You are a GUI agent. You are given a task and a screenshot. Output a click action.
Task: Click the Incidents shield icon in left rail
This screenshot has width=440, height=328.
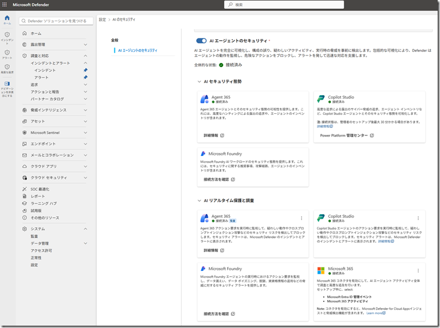click(x=8, y=34)
